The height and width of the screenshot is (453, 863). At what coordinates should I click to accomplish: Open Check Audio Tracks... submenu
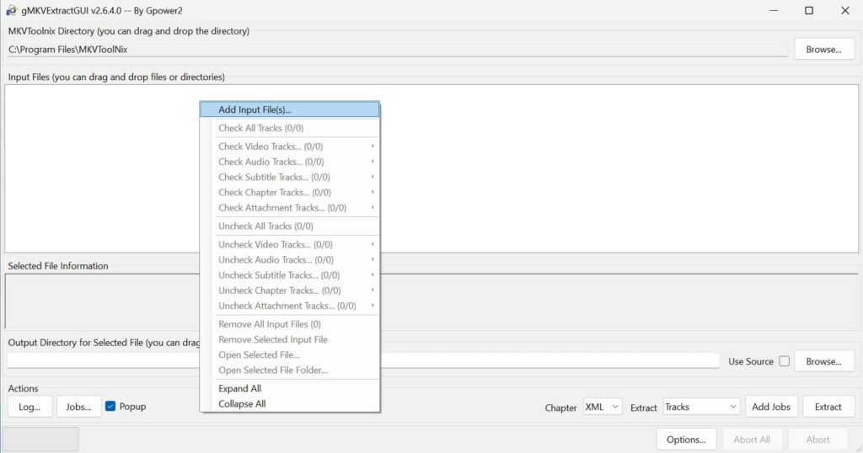click(290, 162)
